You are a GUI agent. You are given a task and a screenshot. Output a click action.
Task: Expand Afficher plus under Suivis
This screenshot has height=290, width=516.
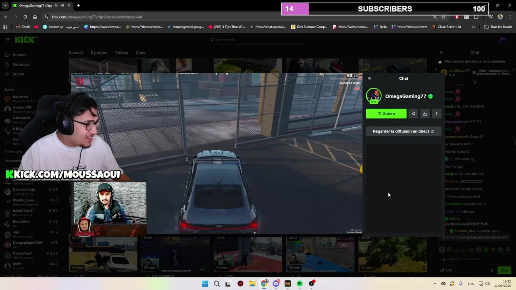13,151
